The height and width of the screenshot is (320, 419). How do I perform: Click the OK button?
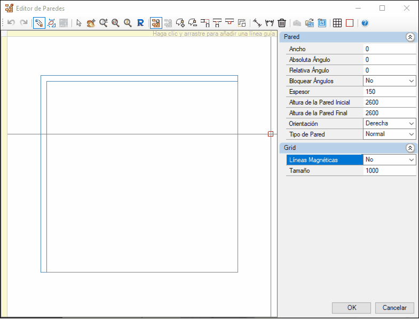(351, 308)
